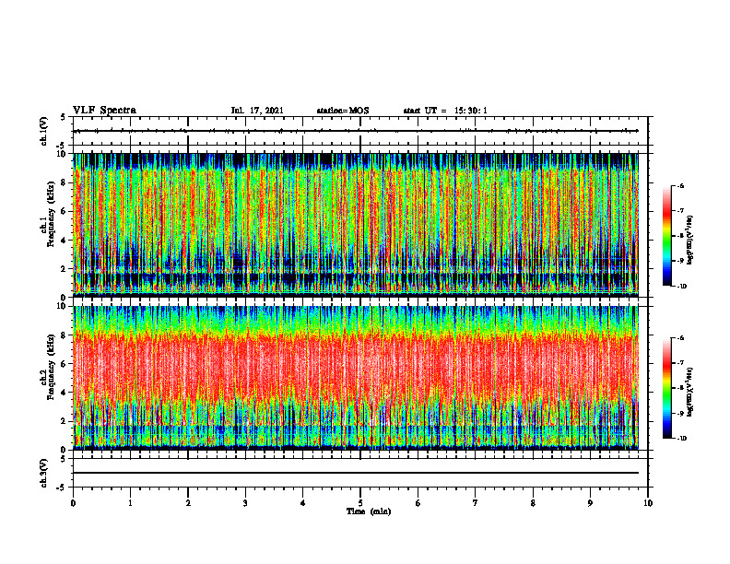Viewport: 730px width, 564px height.
Task: Click the '8' kHz tick on ch.2 axis
Action: pyautogui.click(x=65, y=335)
